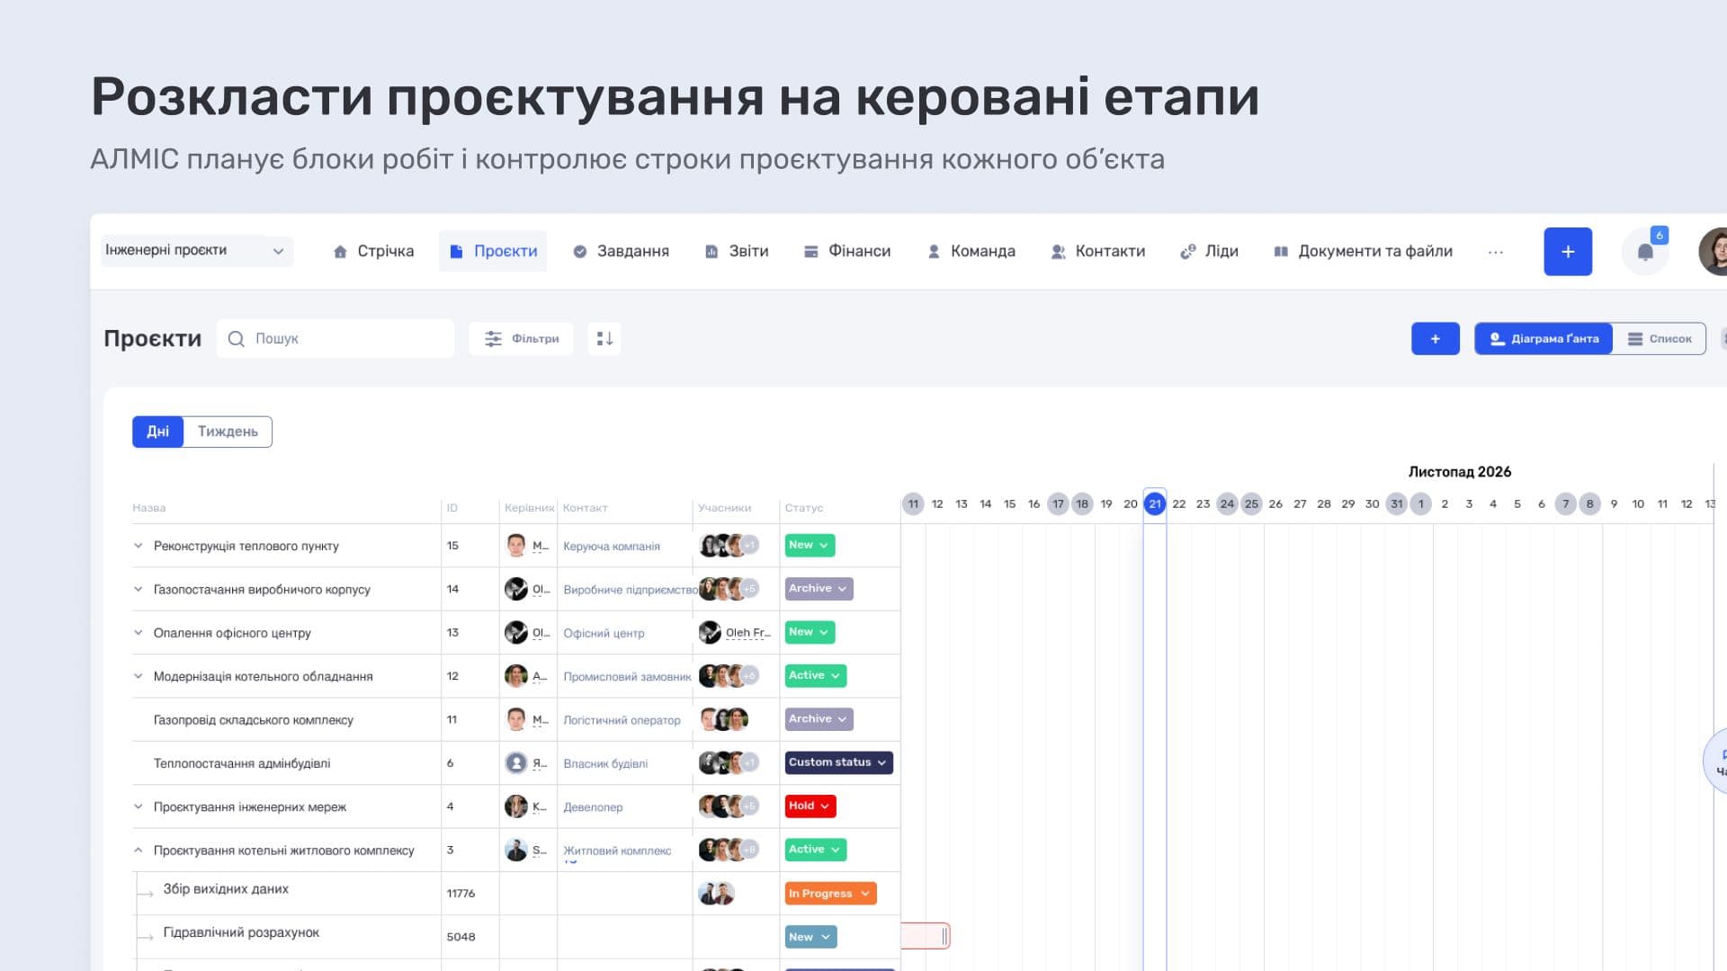Click manager avatar in Реконструкція теплового пункту row
The height and width of the screenshot is (971, 1727).
click(516, 546)
